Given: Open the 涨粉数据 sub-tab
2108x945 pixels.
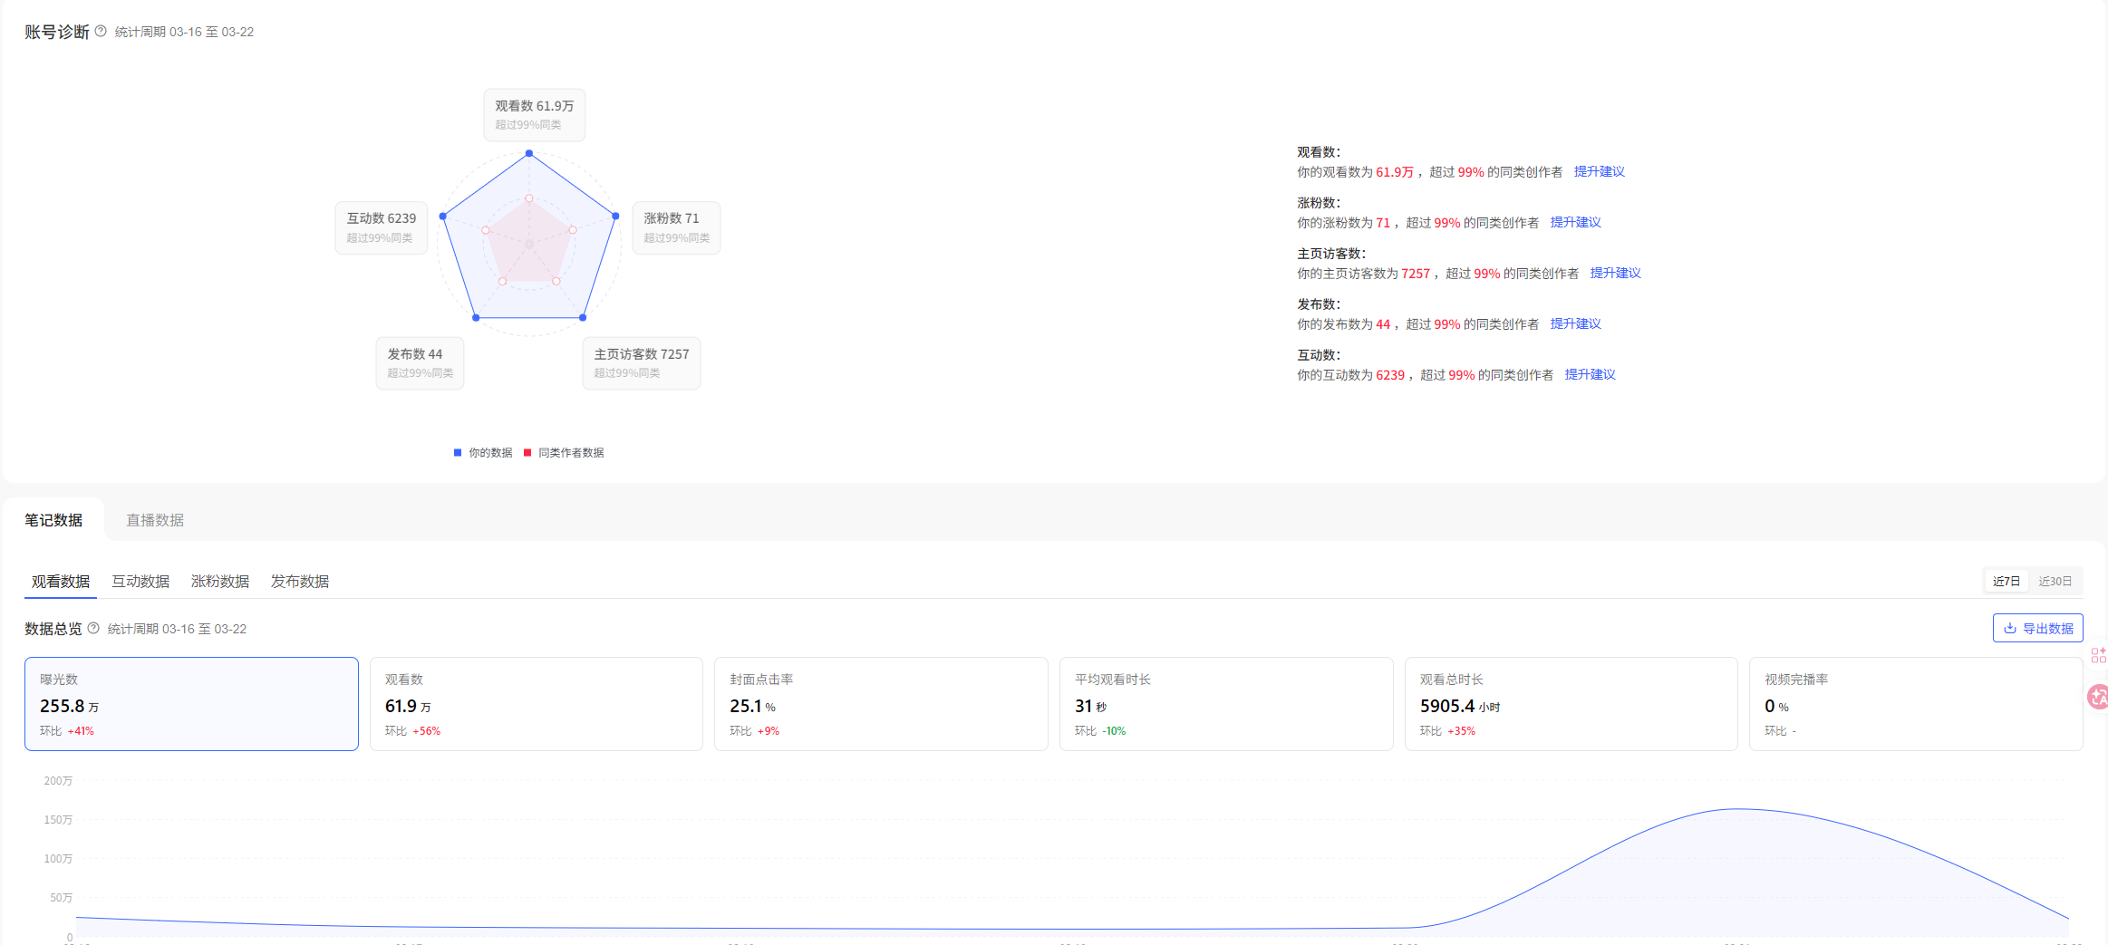Looking at the screenshot, I should pos(220,581).
